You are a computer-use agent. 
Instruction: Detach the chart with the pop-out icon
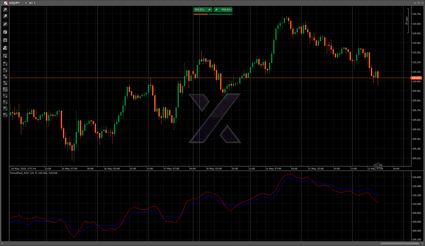415,3
